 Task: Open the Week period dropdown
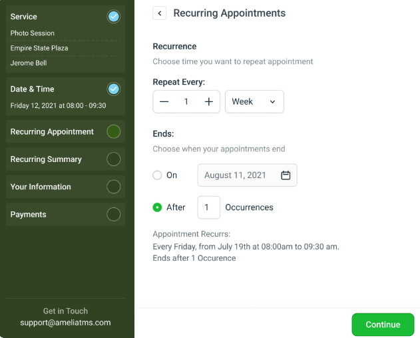tap(254, 102)
